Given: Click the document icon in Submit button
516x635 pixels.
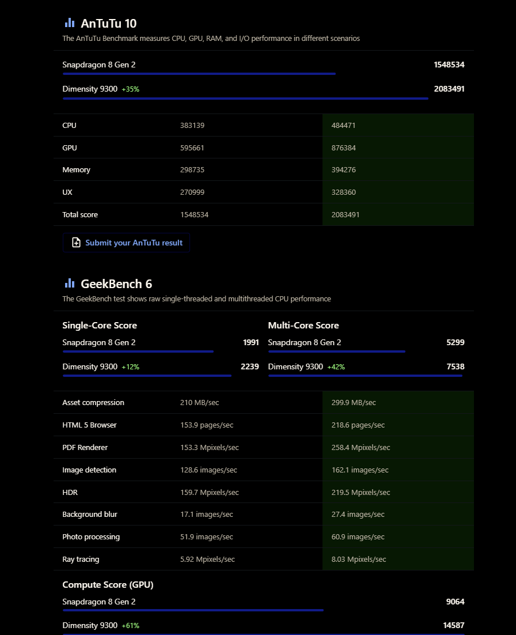Looking at the screenshot, I should tap(76, 243).
